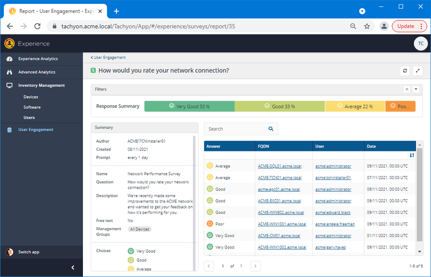
Task: Open acme-apc01.acme.local link
Action: [x=279, y=189]
